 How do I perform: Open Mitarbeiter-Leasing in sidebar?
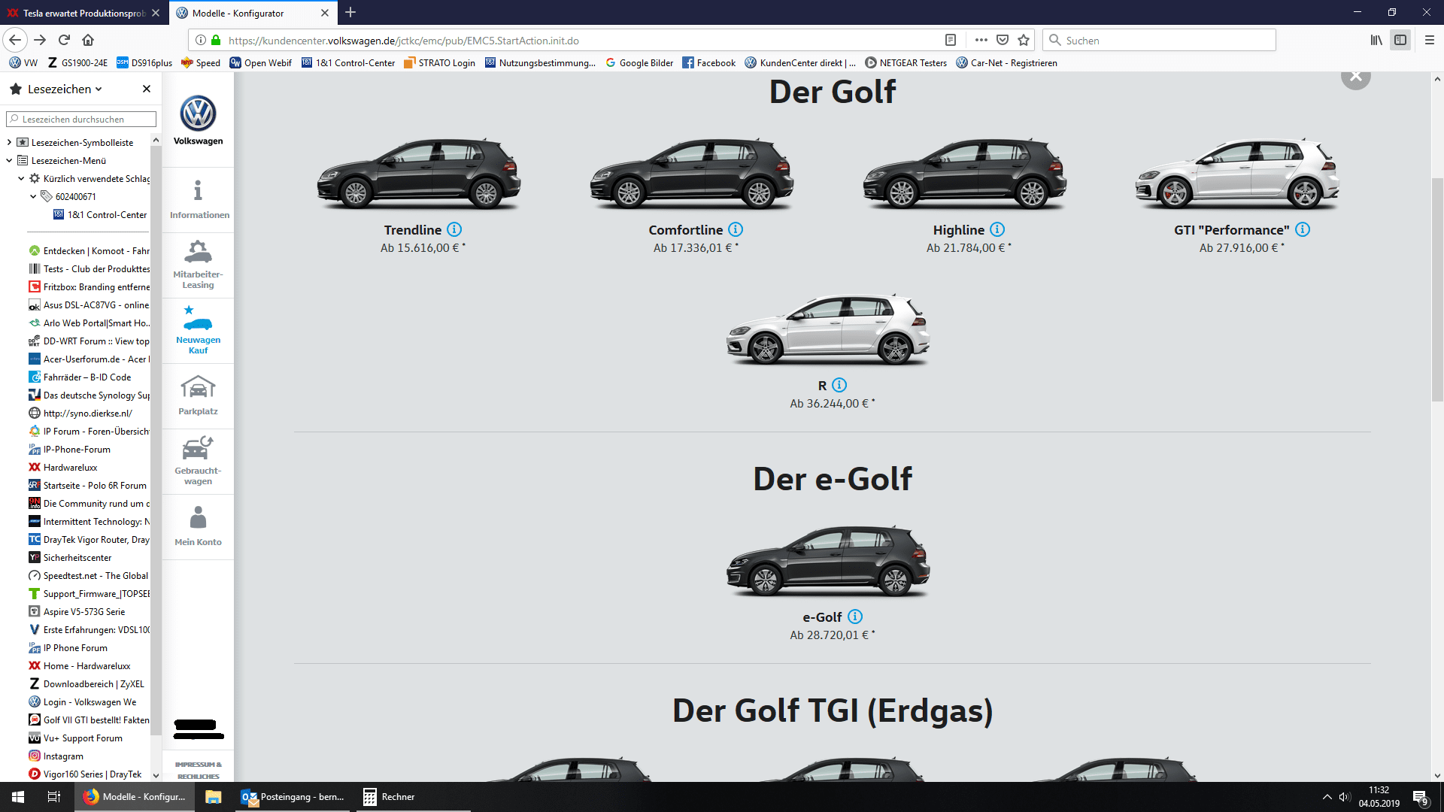[198, 264]
